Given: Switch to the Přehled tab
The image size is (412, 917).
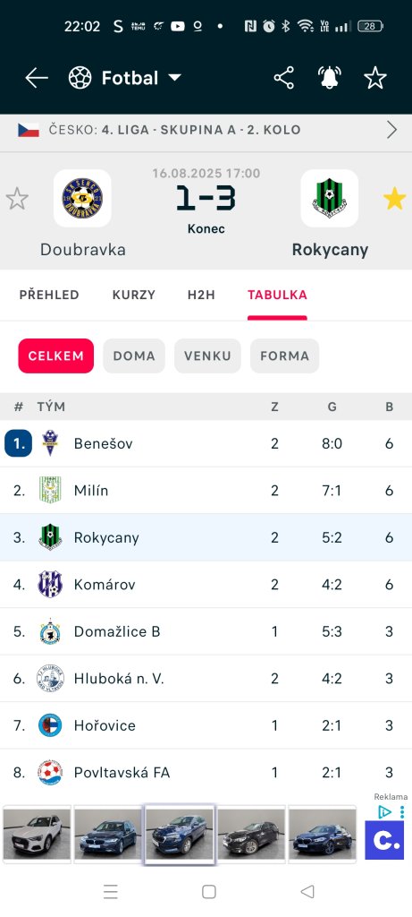Looking at the screenshot, I should [x=49, y=295].
